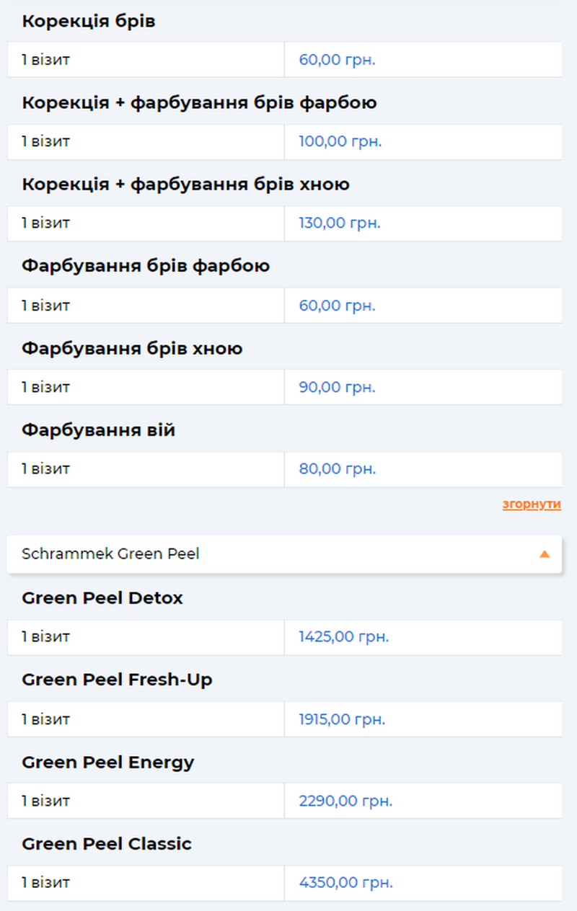
Task: Select the 2290,00 грн. Green Peel Energy price
Action: (x=345, y=801)
